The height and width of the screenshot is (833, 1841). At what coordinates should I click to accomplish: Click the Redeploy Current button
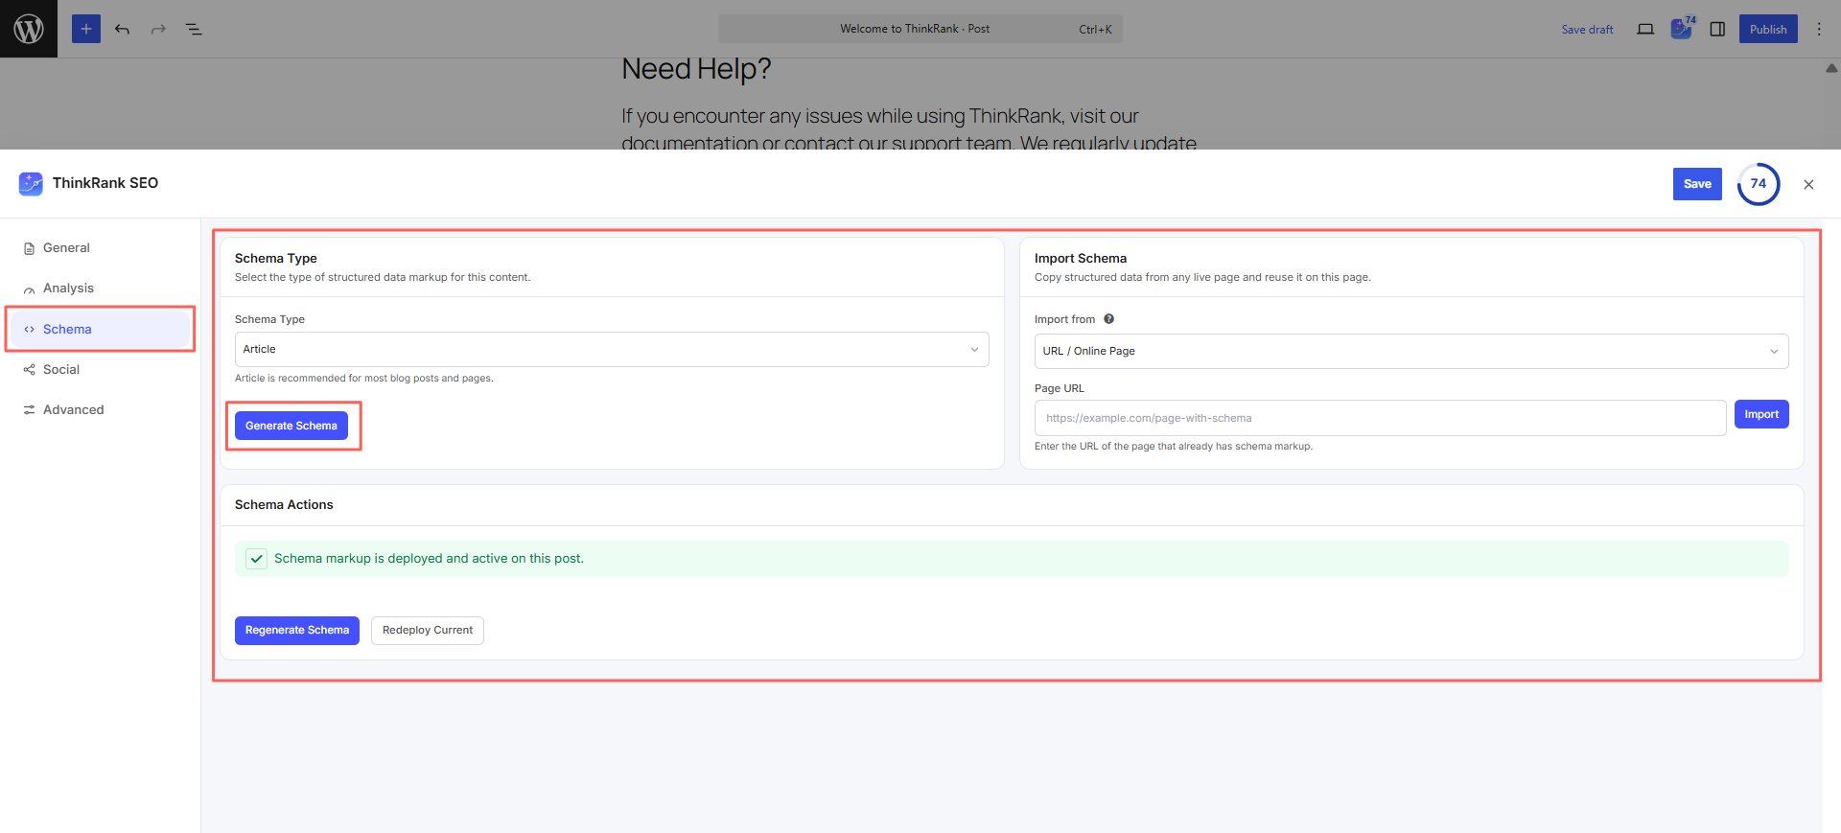click(428, 631)
